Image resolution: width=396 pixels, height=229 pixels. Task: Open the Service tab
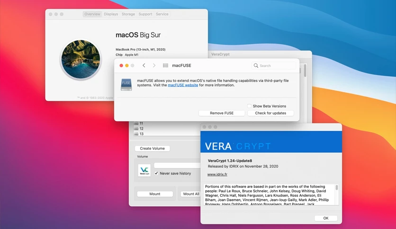click(x=162, y=14)
